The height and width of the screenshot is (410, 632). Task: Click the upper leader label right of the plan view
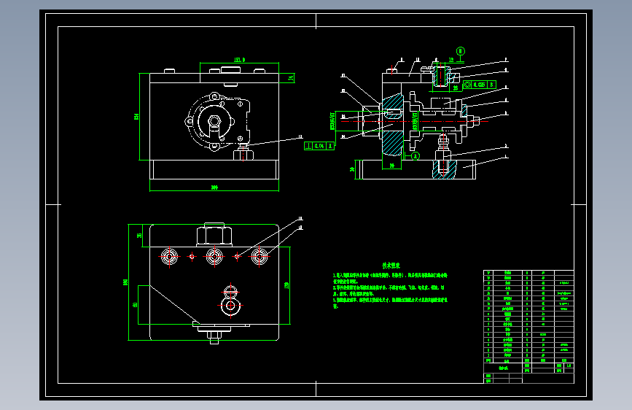tap(300, 219)
